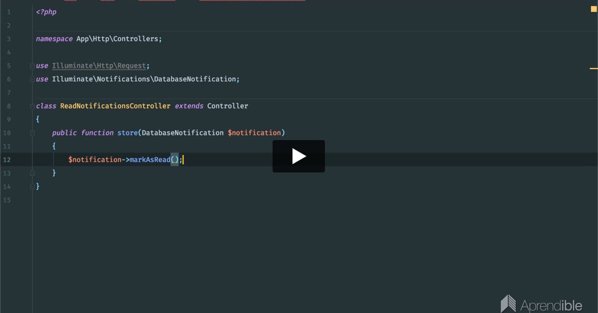598x313 pixels.
Task: Click the public keyword on line 10
Action: tap(64, 133)
